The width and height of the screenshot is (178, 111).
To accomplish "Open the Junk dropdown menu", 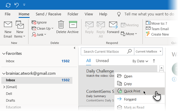I will (39, 34).
